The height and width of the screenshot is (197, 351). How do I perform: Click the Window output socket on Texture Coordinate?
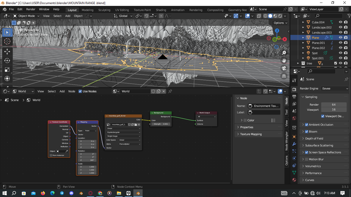70,143
